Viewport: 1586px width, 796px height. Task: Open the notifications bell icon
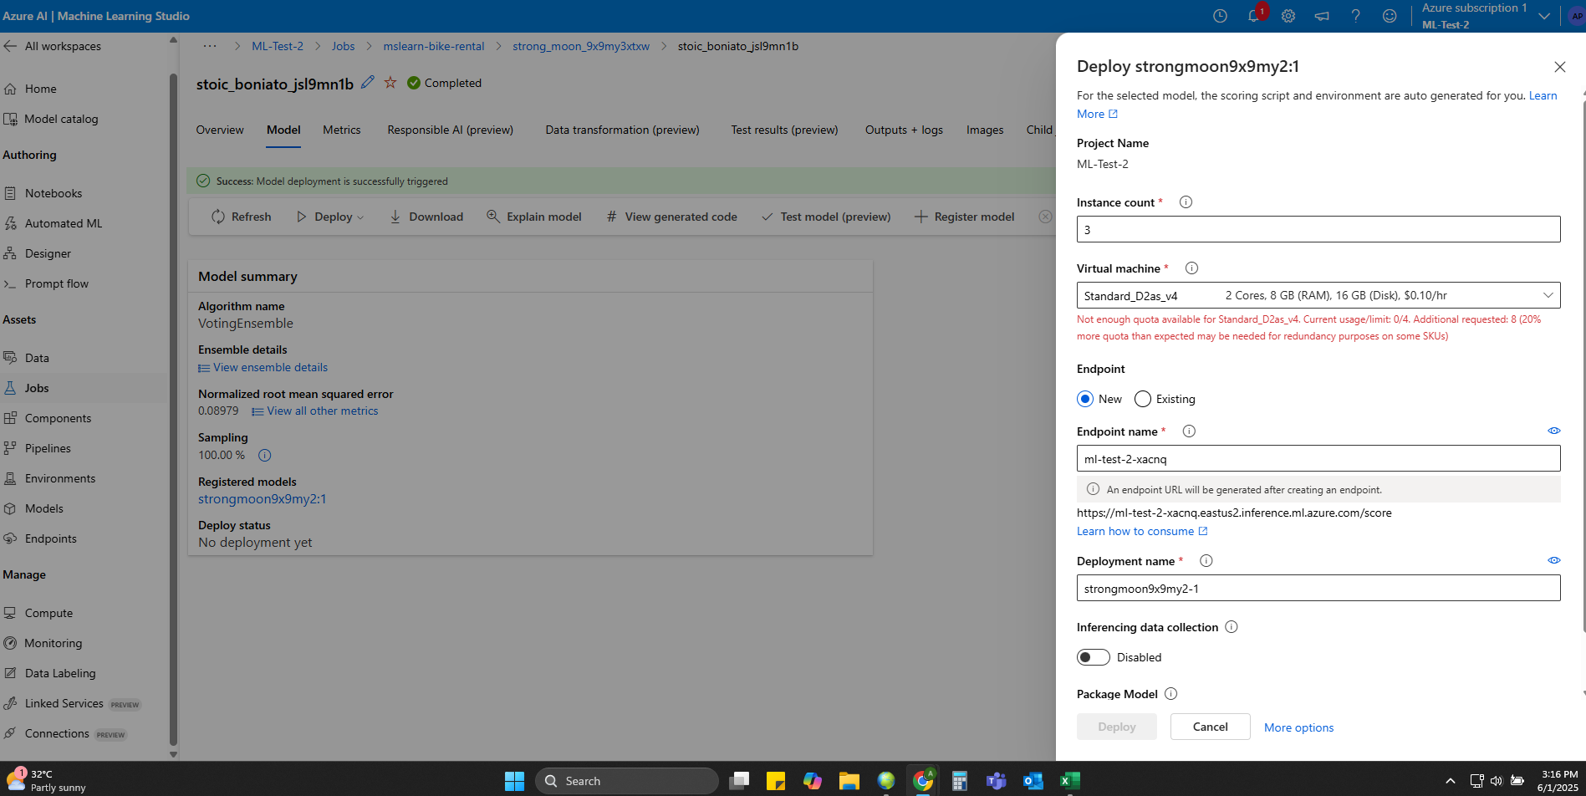pos(1253,16)
